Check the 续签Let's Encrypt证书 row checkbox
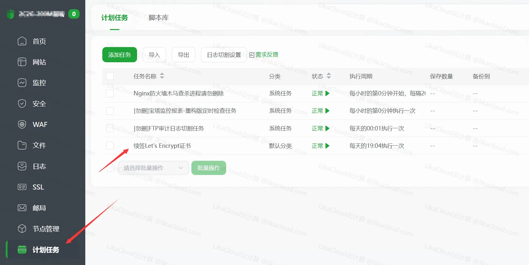The height and width of the screenshot is (265, 529). tap(110, 146)
